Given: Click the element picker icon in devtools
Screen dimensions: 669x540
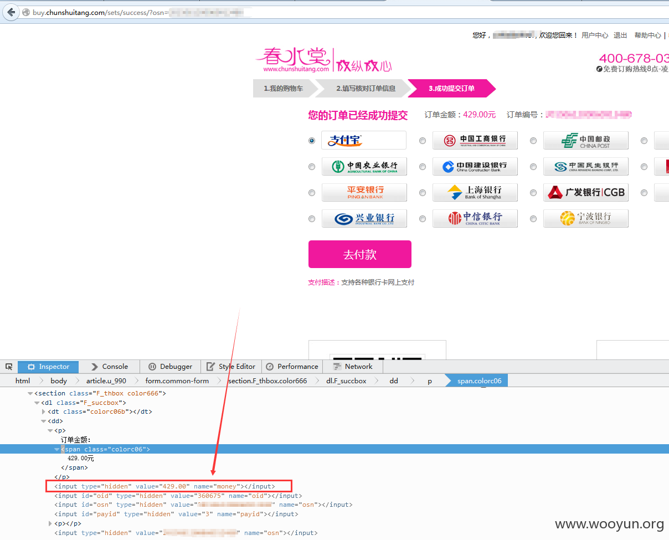Looking at the screenshot, I should point(9,367).
